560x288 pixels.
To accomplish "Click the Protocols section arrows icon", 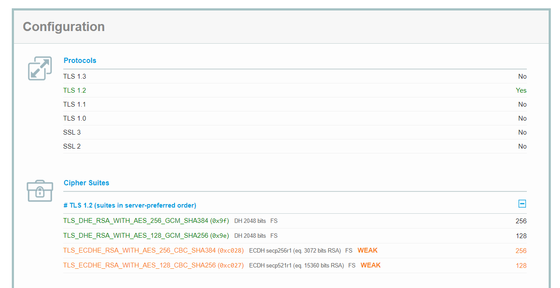I will [40, 69].
